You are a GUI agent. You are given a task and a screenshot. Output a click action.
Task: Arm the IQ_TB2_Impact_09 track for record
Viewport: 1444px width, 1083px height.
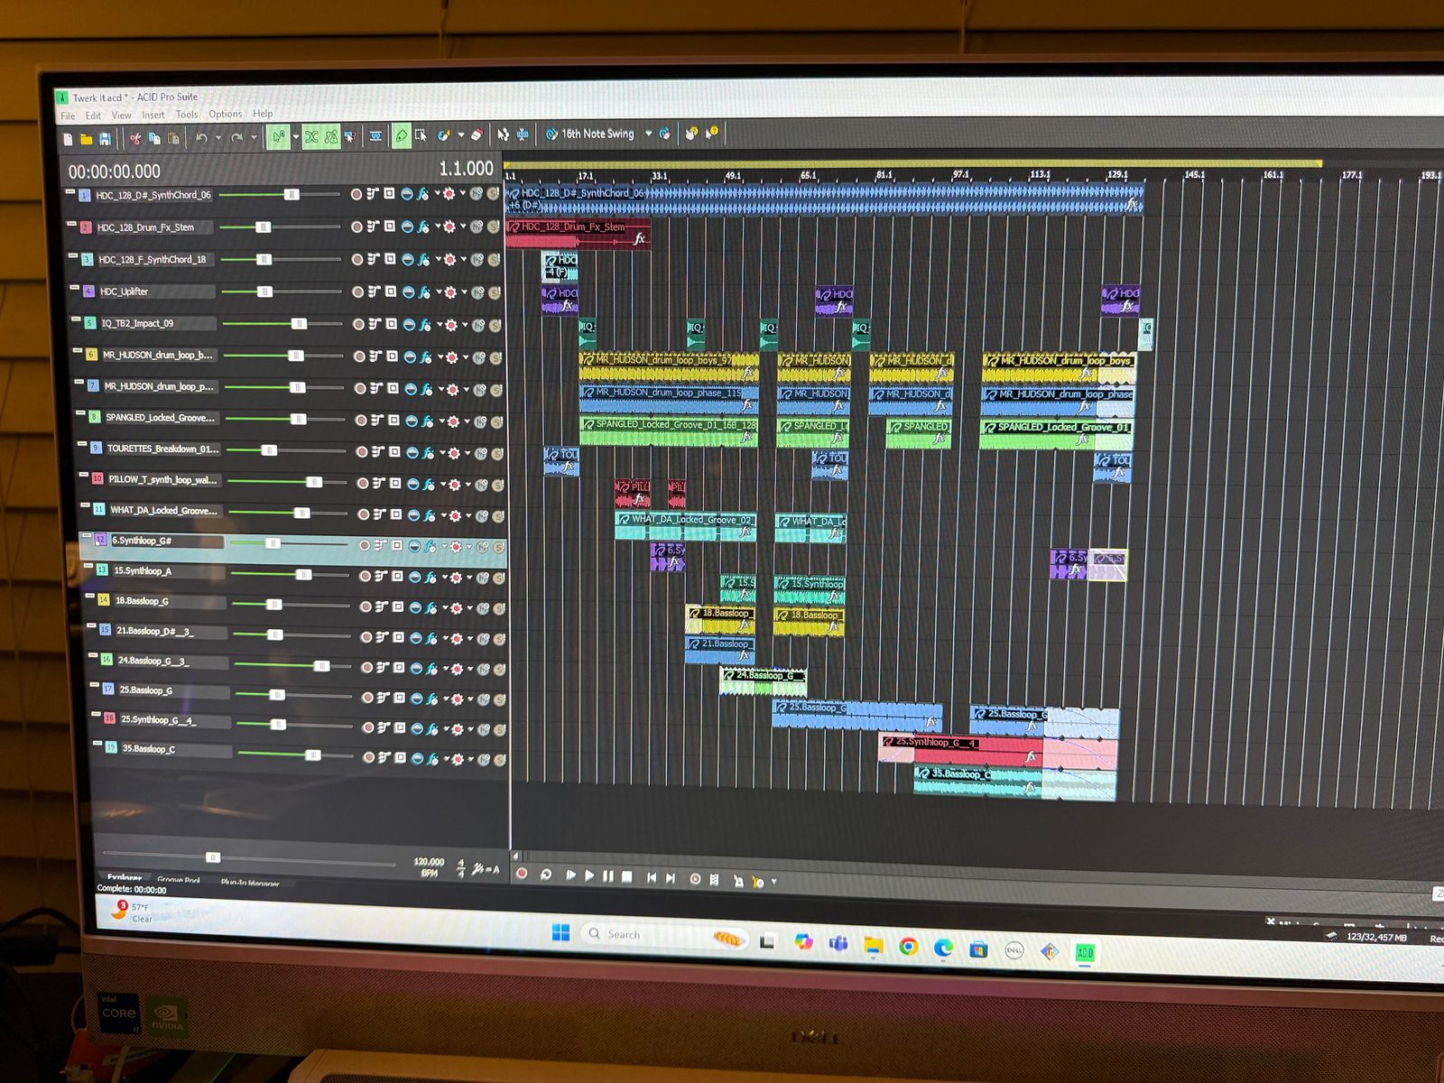[x=358, y=324]
